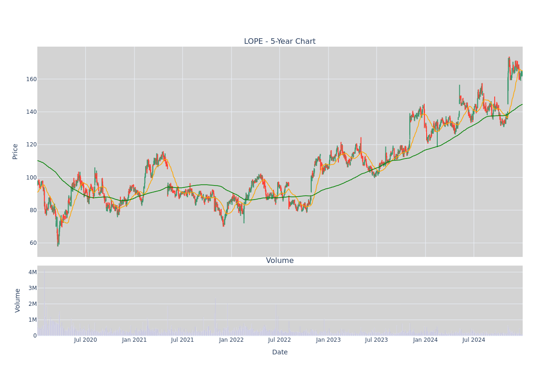Click the 'Price' y-axis label
560x373 pixels.
click(x=15, y=152)
